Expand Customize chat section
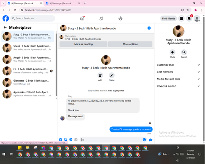The width and height of the screenshot is (205, 164). (x=178, y=65)
